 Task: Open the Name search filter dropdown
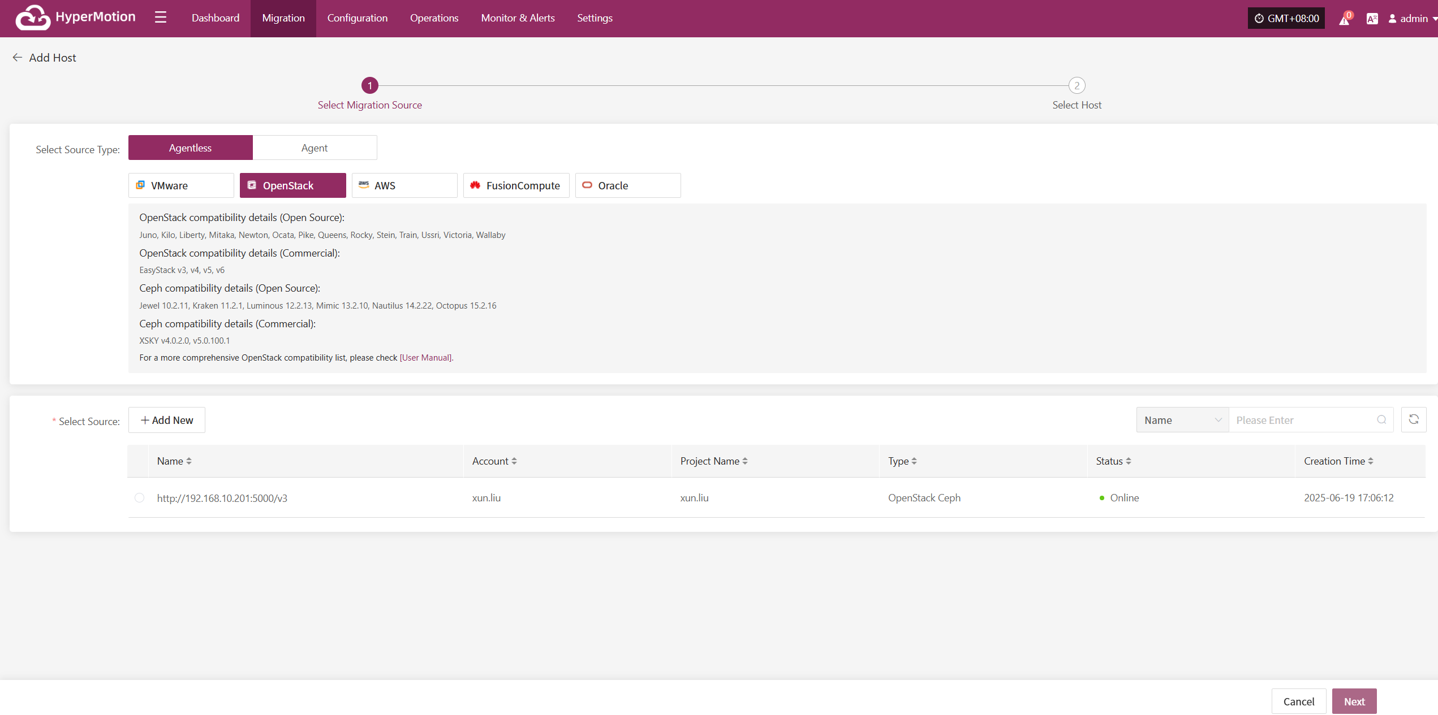[x=1183, y=420]
